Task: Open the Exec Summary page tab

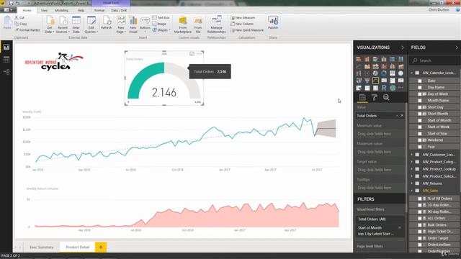Action: click(x=42, y=247)
